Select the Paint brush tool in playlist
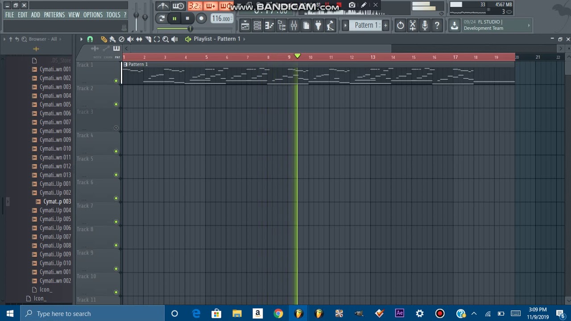This screenshot has height=321, width=571. click(x=112, y=39)
